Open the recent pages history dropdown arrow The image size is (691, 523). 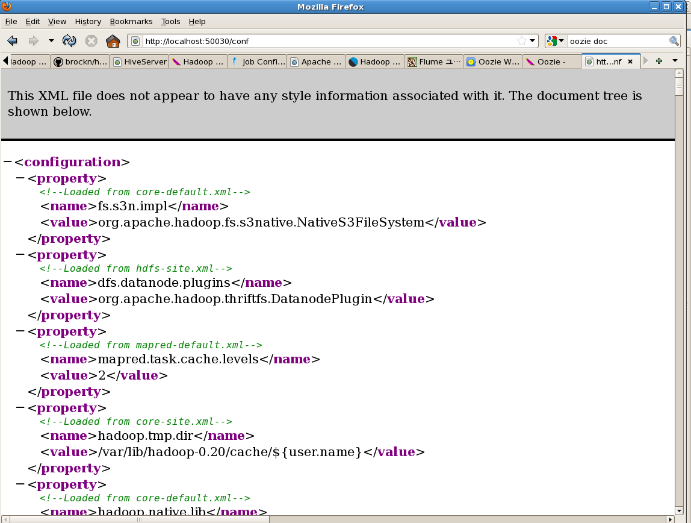point(51,41)
